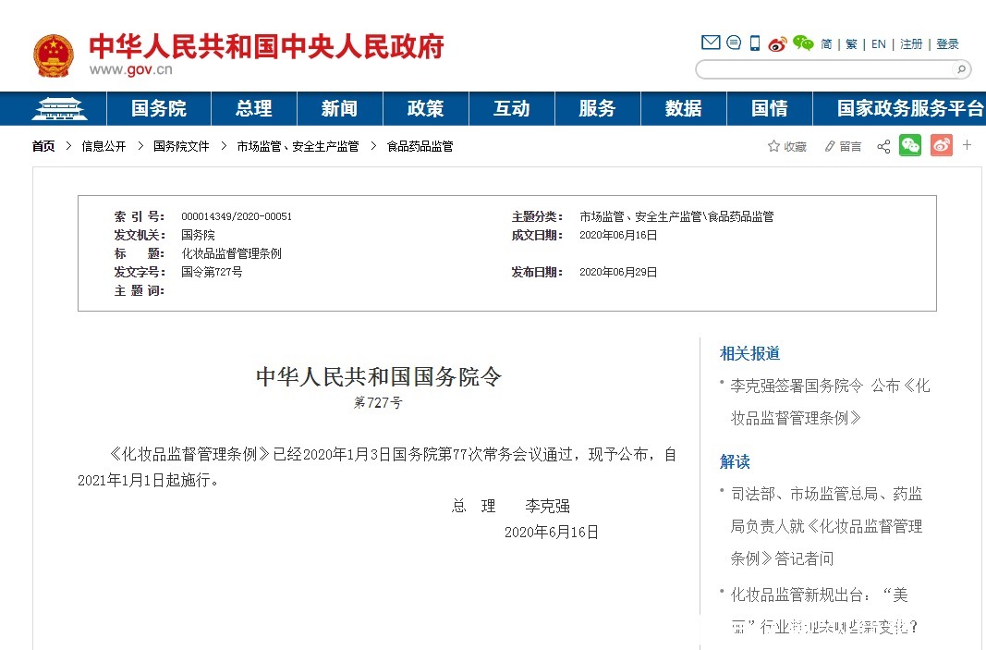Click the national emblem logo

pyautogui.click(x=54, y=55)
